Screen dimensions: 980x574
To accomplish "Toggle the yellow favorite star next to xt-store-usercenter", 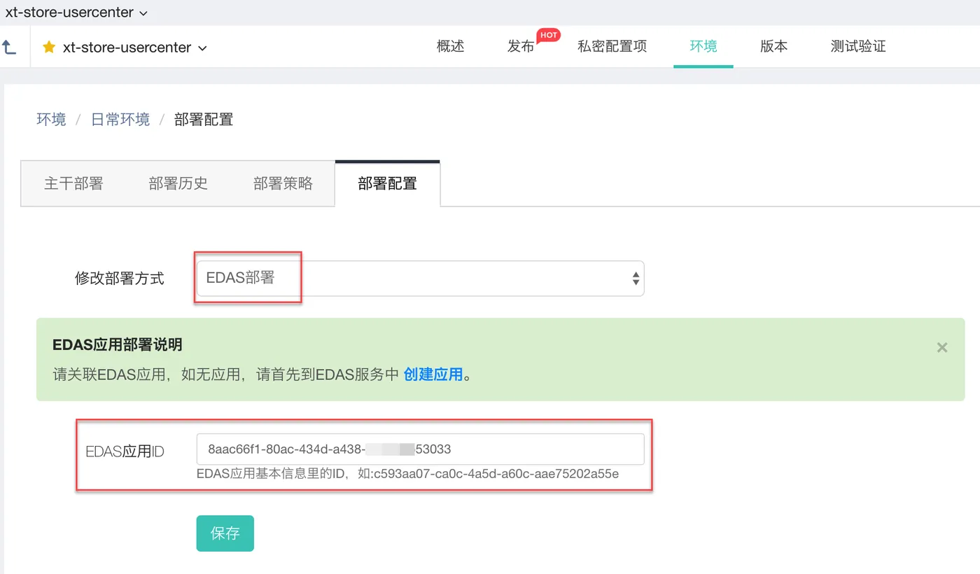I will 49,47.
